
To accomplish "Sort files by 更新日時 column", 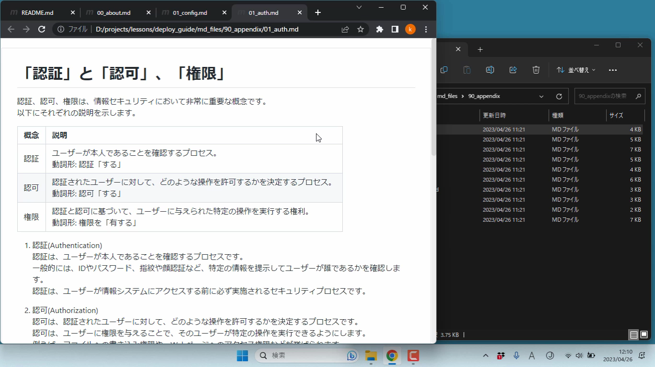I will click(x=494, y=115).
